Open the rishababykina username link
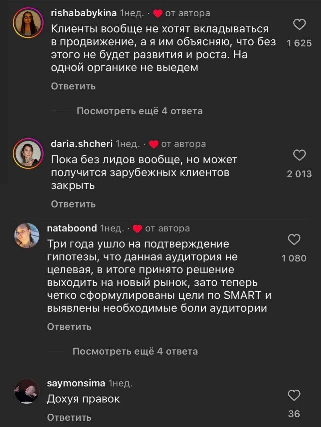Screen dimensions: 321x427 point(84,13)
